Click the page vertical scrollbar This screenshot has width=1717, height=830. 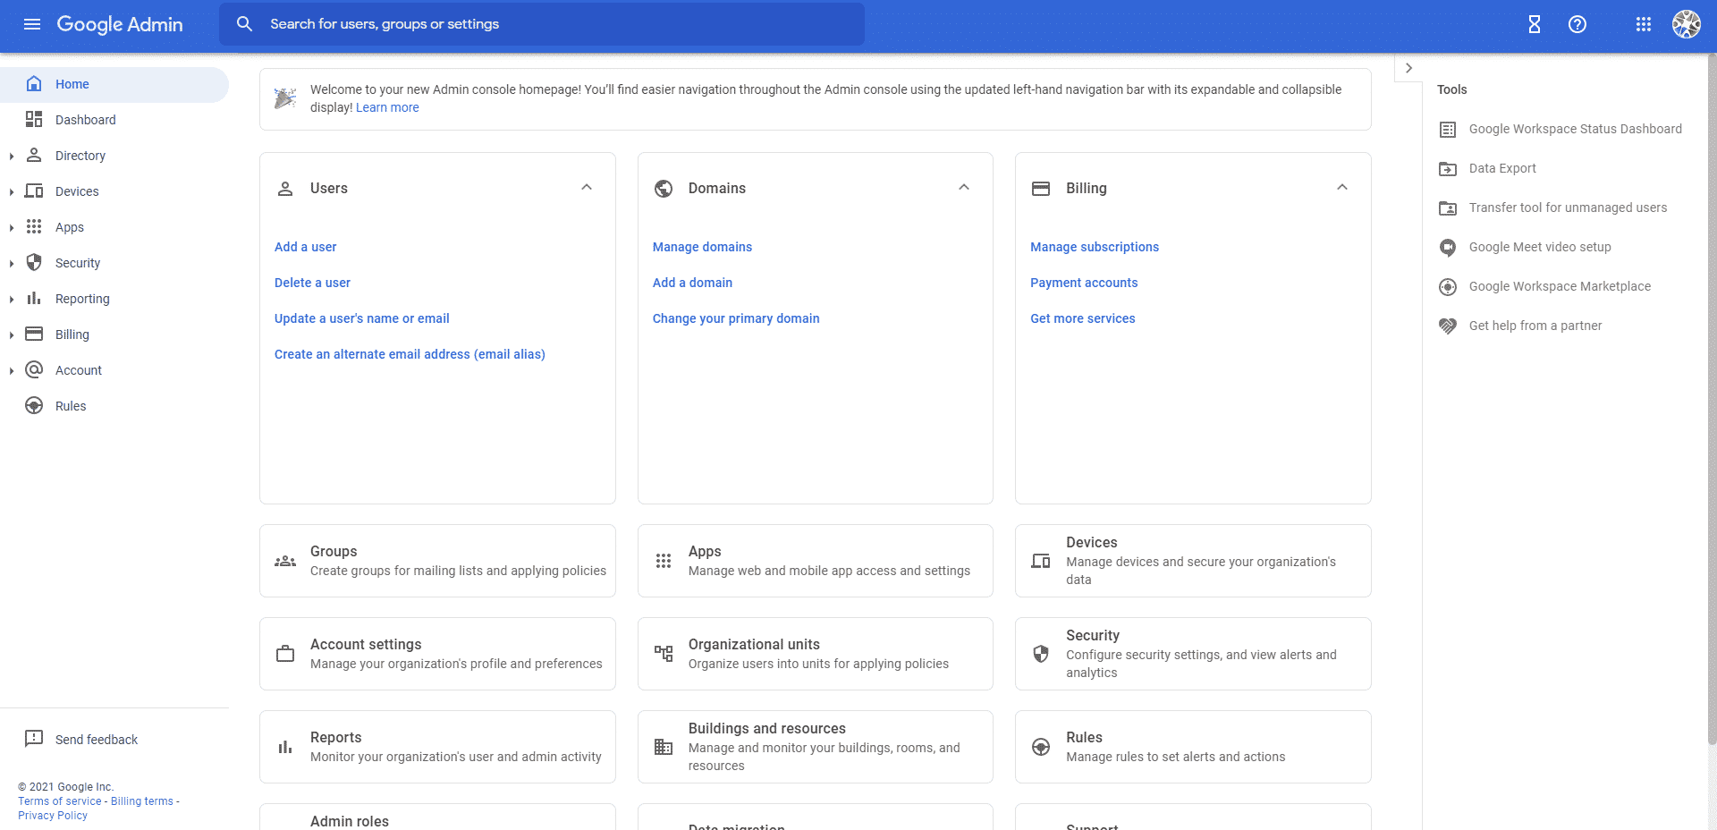point(1711,401)
